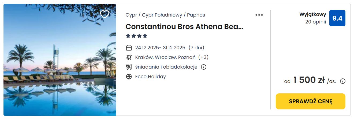Click the airplane icon by departure cities
354x119 pixels.
[129, 57]
